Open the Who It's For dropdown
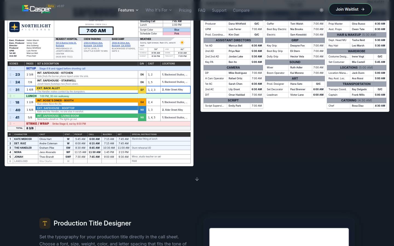 click(x=159, y=10)
